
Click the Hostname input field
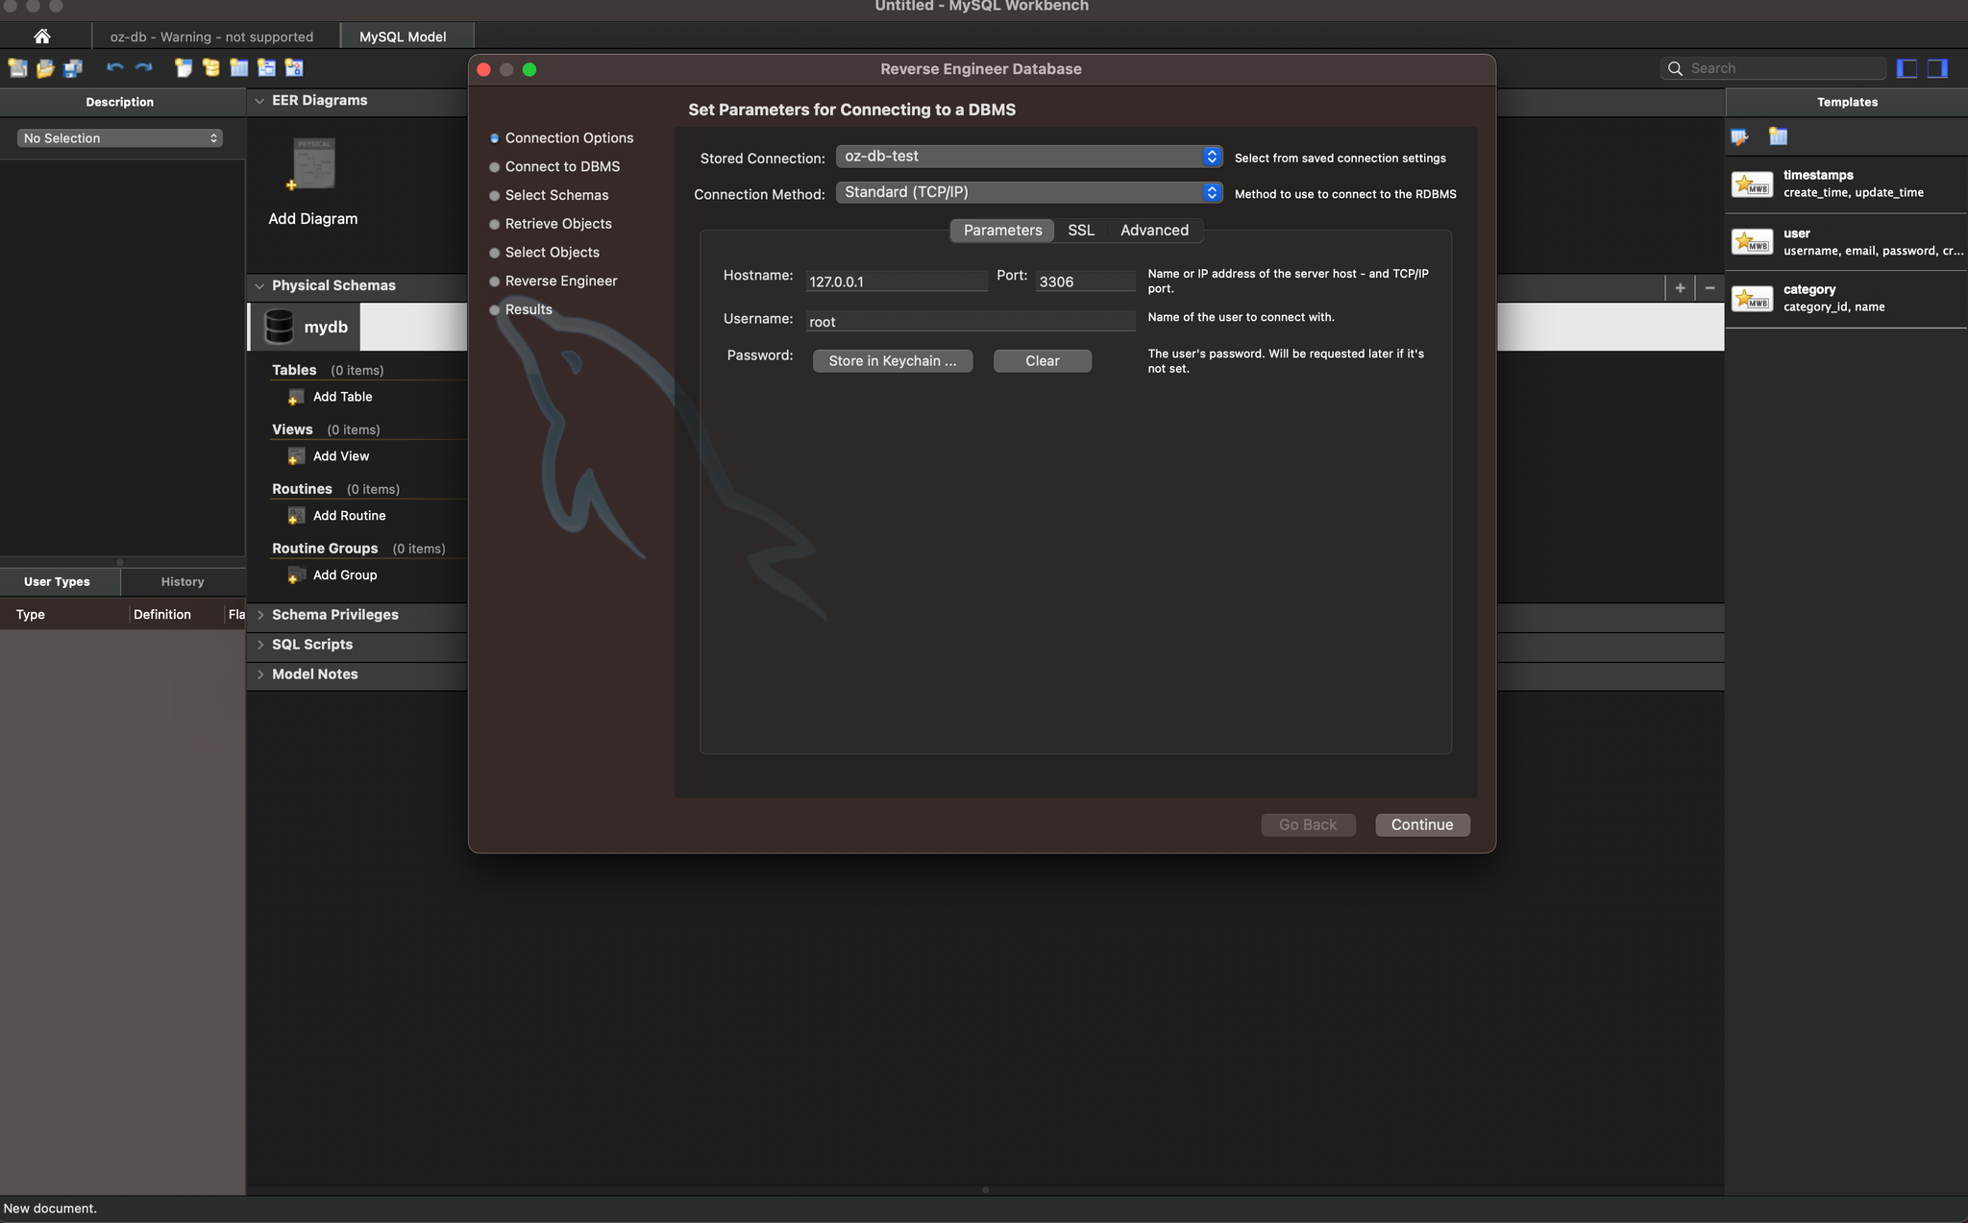click(x=896, y=281)
